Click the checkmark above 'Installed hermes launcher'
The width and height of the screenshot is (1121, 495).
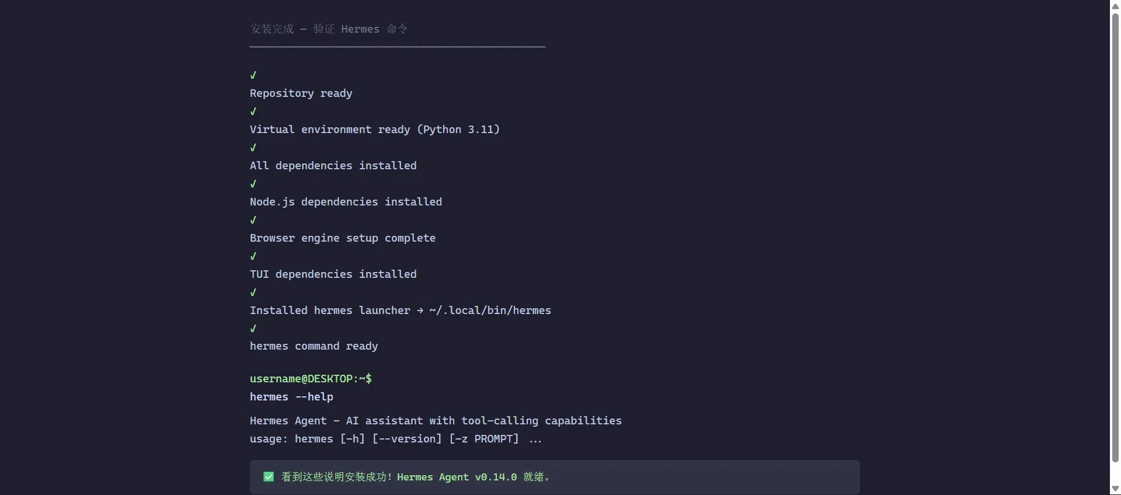[x=253, y=292]
